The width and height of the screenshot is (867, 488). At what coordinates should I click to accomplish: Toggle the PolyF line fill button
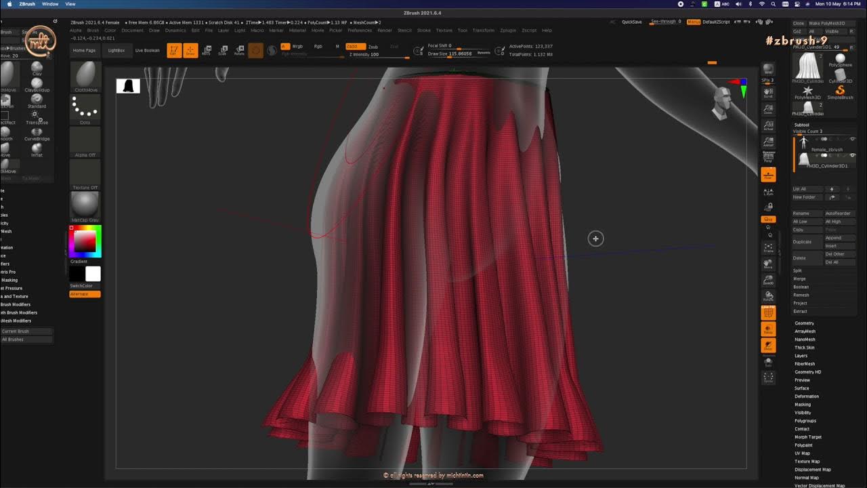pos(768,312)
